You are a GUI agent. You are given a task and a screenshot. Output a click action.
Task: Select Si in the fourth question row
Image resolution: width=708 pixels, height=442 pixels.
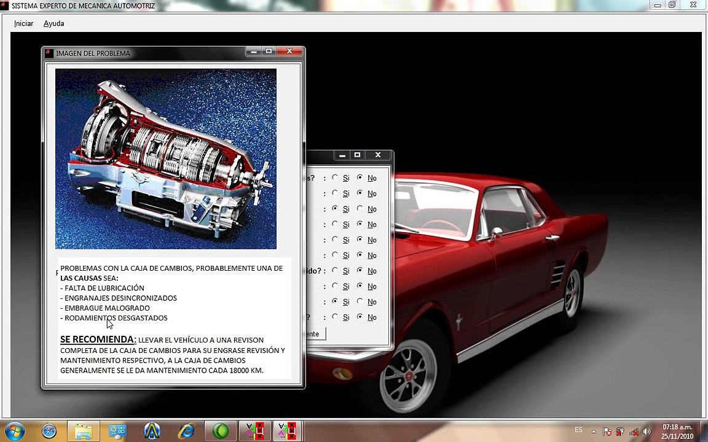(x=335, y=224)
